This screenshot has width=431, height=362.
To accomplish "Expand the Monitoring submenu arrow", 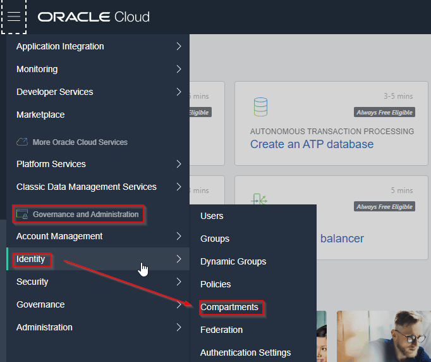I will click(179, 69).
